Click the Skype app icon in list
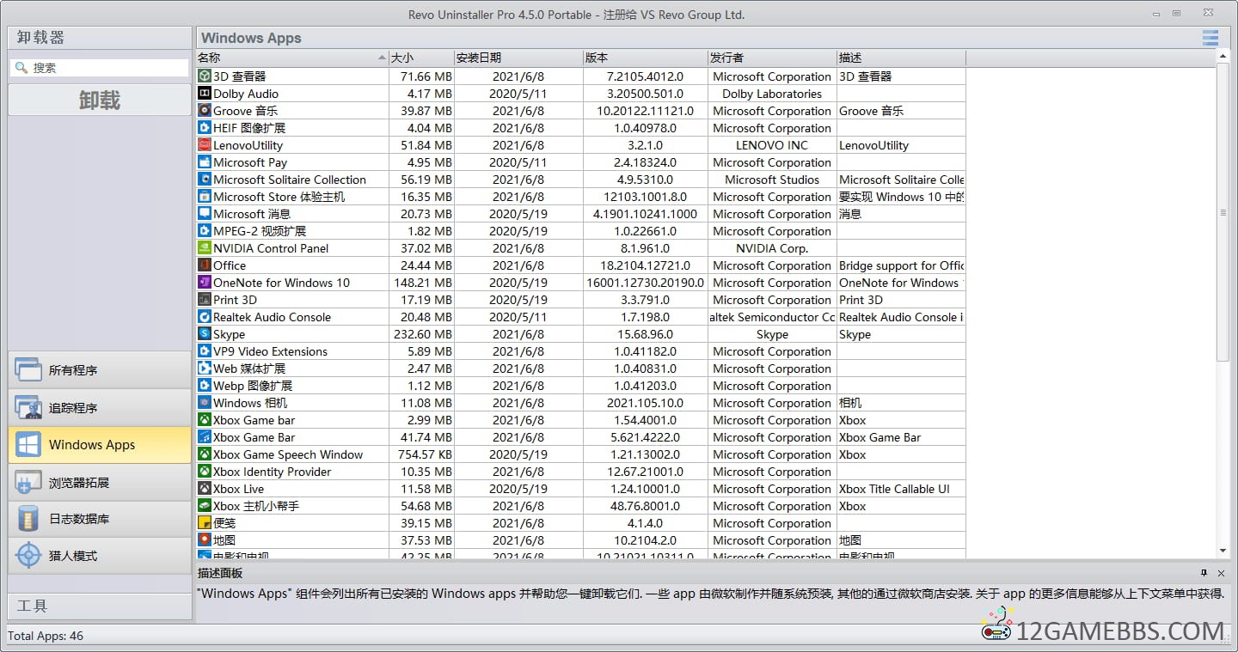The height and width of the screenshot is (652, 1238). [205, 334]
